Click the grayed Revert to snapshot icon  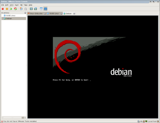click(x=26, y=9)
